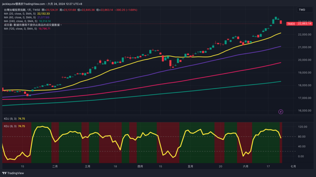Click the red TAIEX symbol label

(291, 24)
